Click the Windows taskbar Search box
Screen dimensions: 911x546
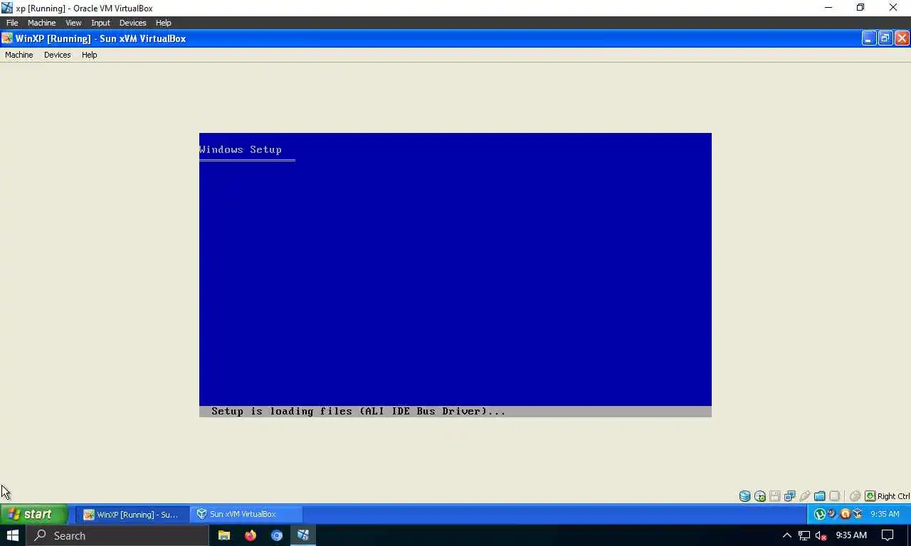point(117,535)
